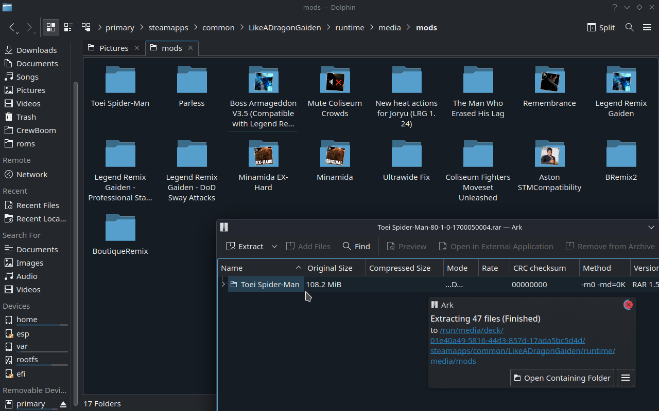Screen dimensions: 659x411
Task: Sort archive list by Method column
Action: [x=604, y=268]
